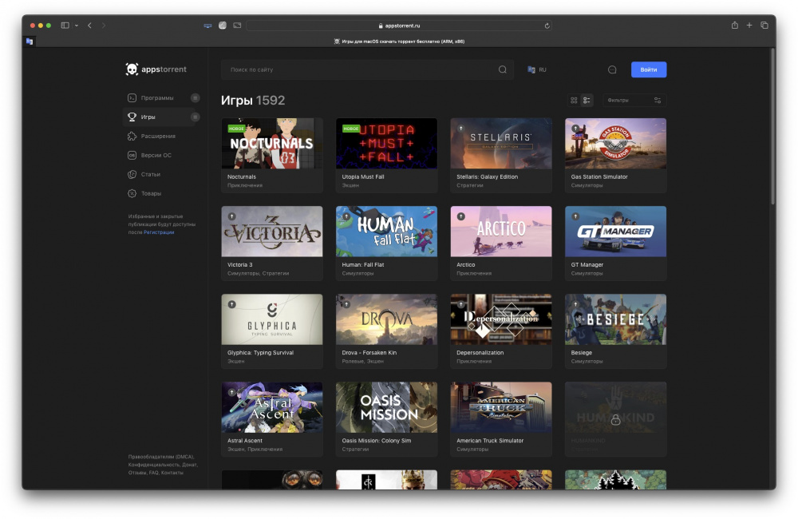Open Товары using the percent badge icon
This screenshot has width=798, height=519.
coord(132,193)
